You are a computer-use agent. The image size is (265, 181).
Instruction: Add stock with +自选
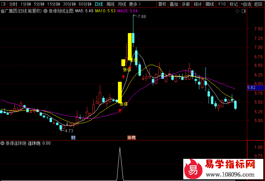point(246,4)
